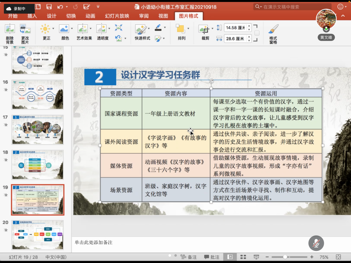Click the Color (颜色) picture icon
The width and height of the screenshot is (351, 263).
coord(64,29)
